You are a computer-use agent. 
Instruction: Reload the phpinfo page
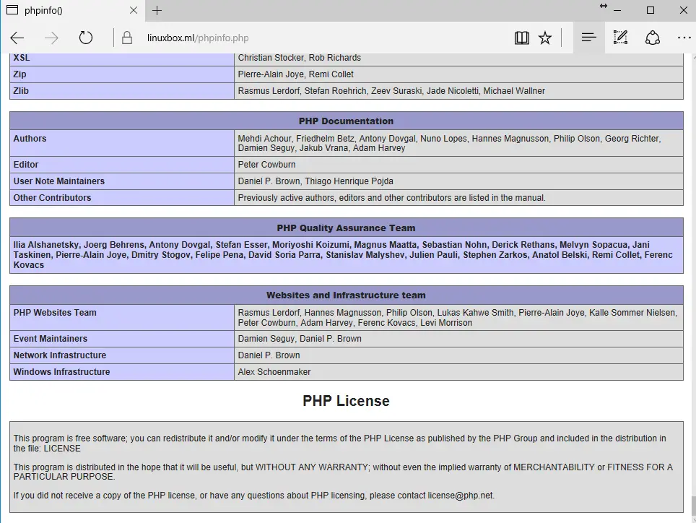click(86, 38)
